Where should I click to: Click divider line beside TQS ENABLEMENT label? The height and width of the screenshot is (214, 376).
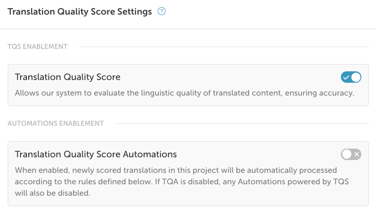(x=224, y=47)
